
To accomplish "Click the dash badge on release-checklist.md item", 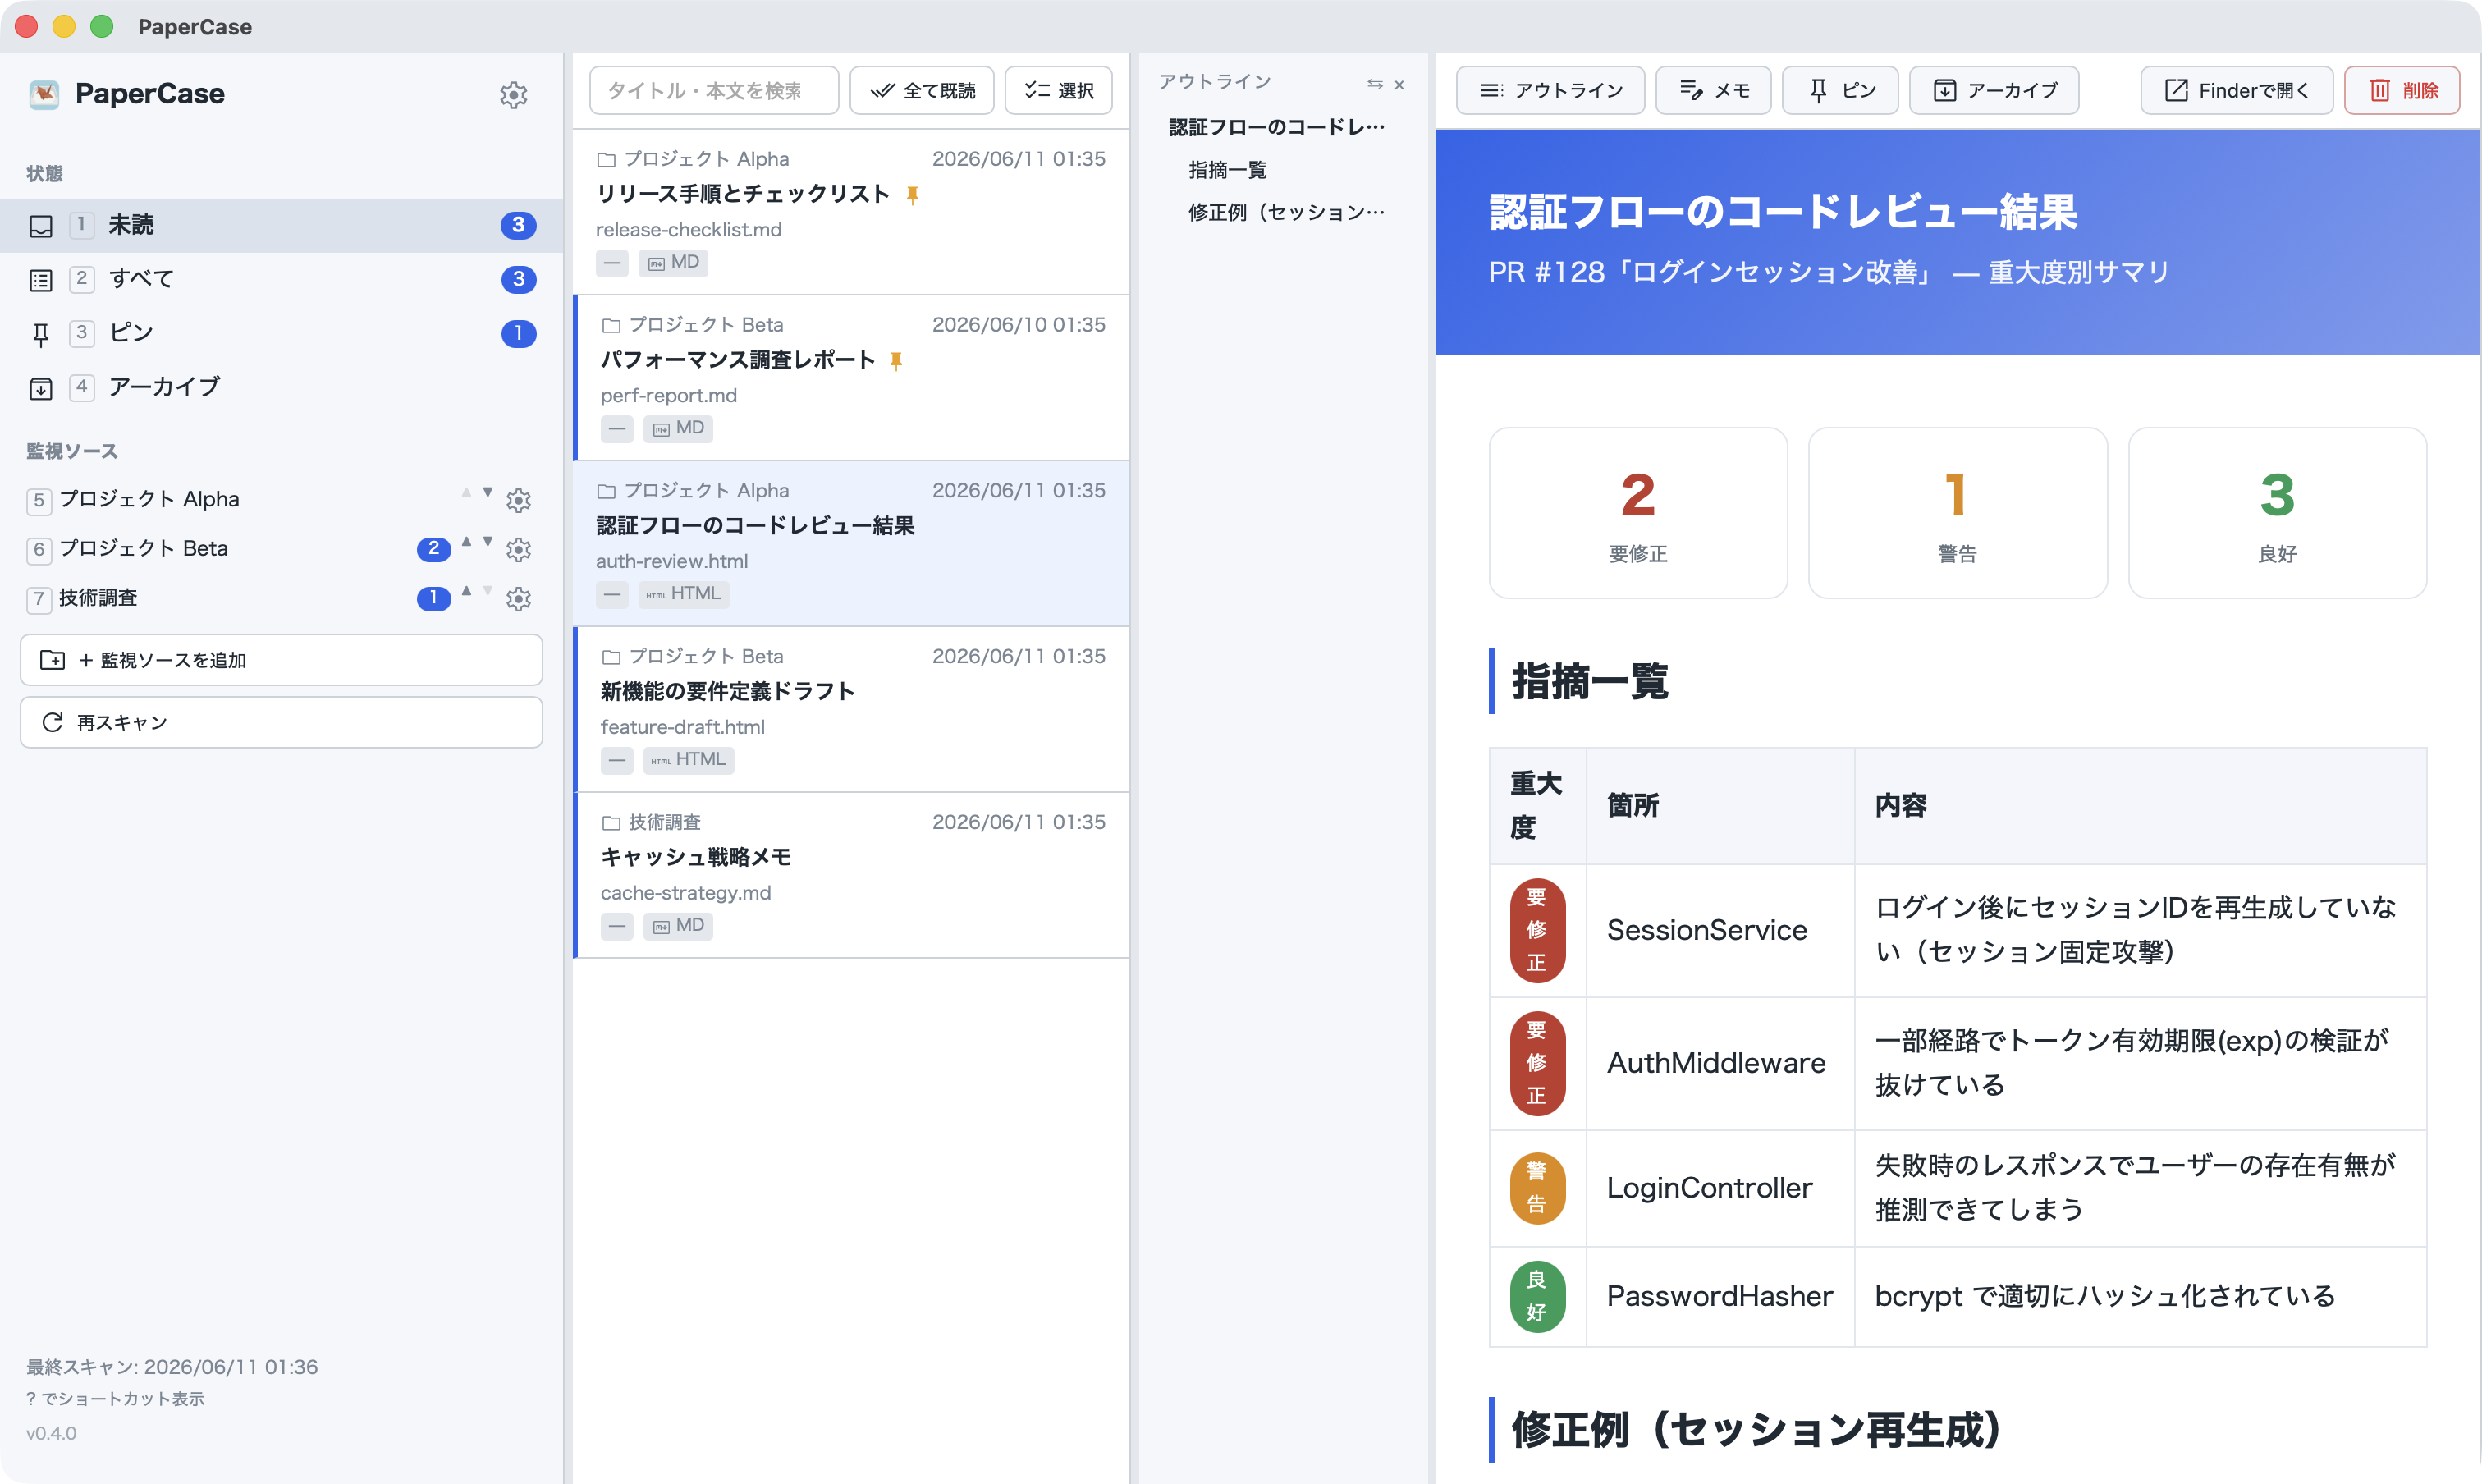I will (612, 262).
